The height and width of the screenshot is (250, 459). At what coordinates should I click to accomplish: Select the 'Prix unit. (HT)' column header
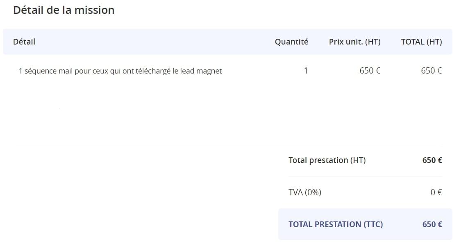click(x=354, y=42)
